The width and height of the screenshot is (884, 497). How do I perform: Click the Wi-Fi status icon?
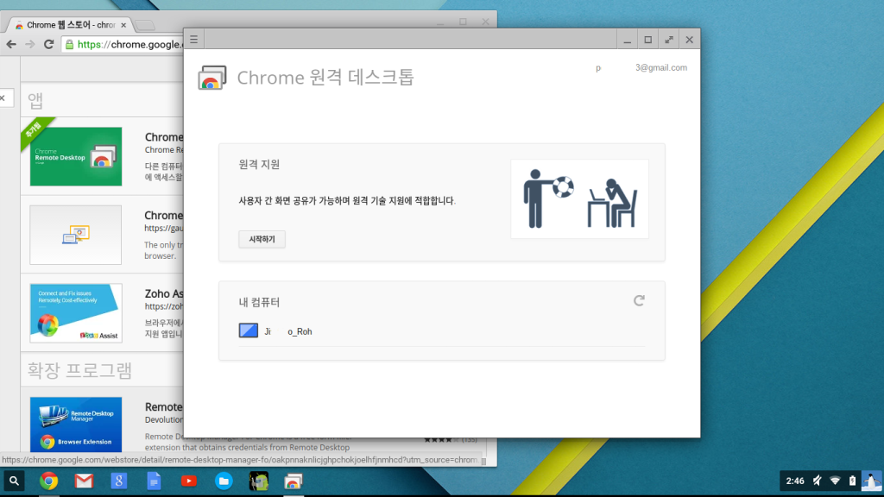coord(835,481)
